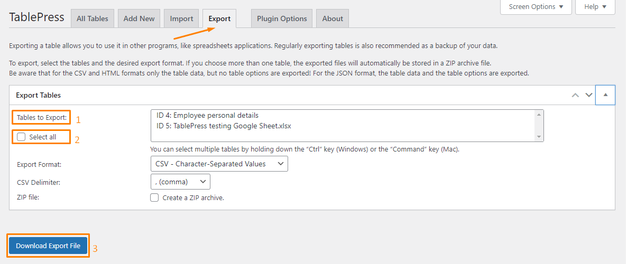Click the Download Export File button

[48, 246]
